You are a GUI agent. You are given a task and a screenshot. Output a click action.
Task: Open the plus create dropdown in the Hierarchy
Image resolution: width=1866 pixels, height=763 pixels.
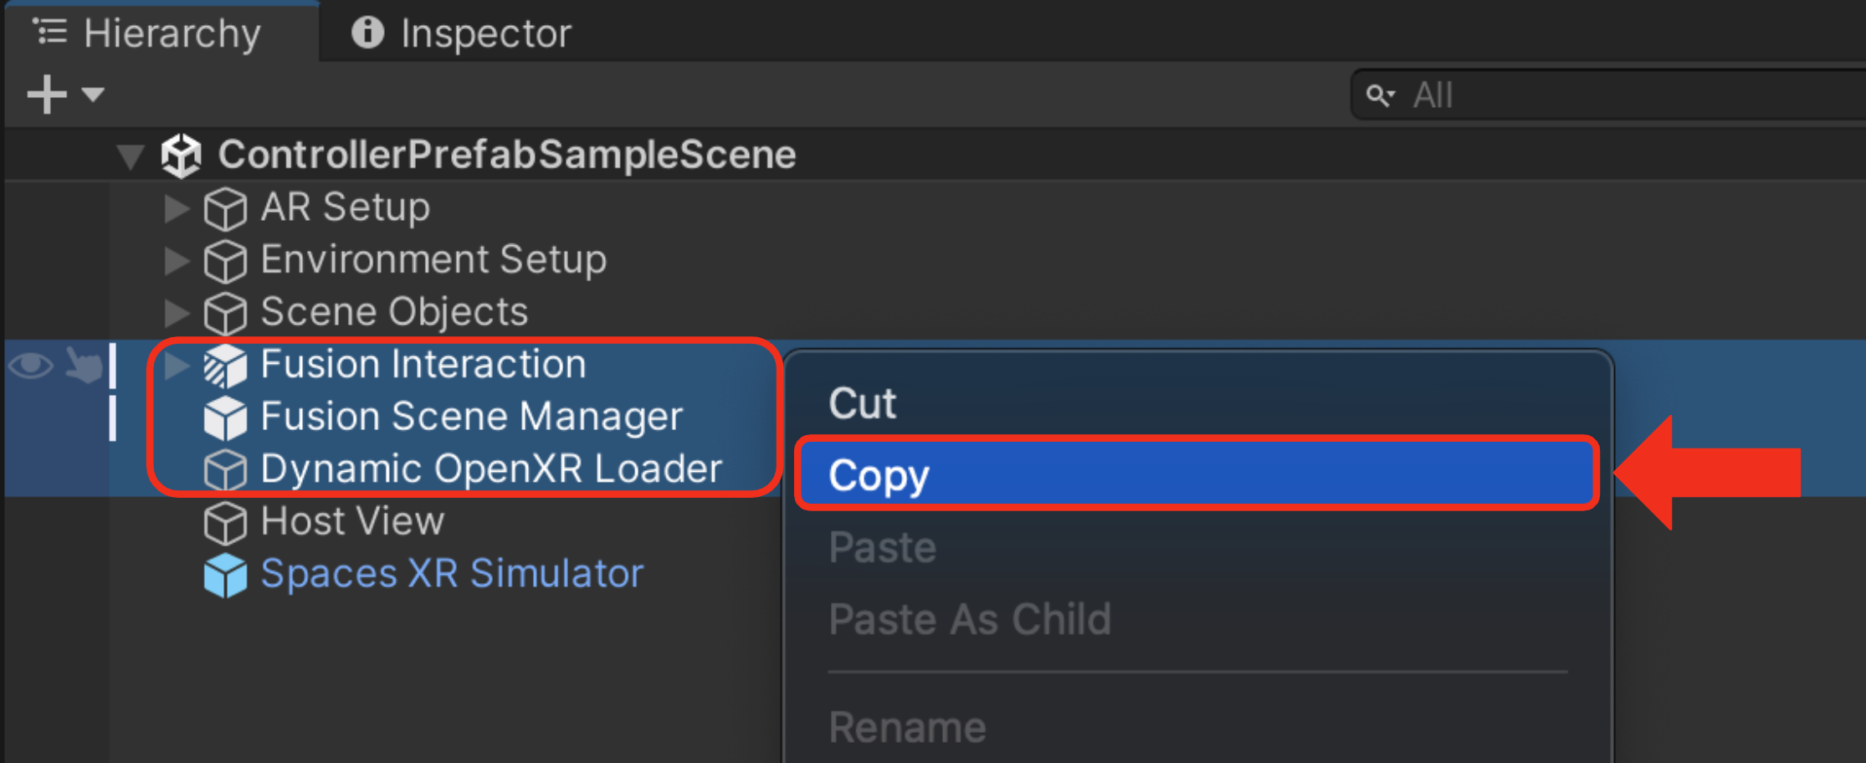pos(65,94)
